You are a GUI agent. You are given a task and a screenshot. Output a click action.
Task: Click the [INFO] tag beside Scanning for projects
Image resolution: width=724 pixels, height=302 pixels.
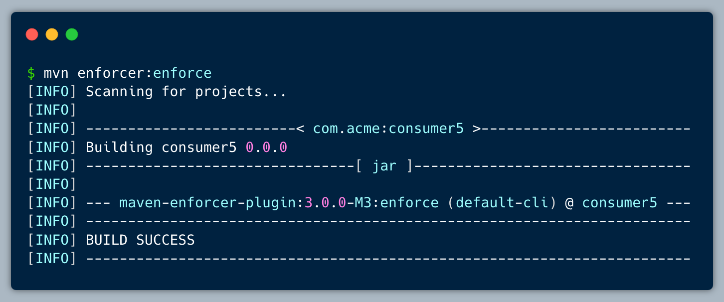52,92
